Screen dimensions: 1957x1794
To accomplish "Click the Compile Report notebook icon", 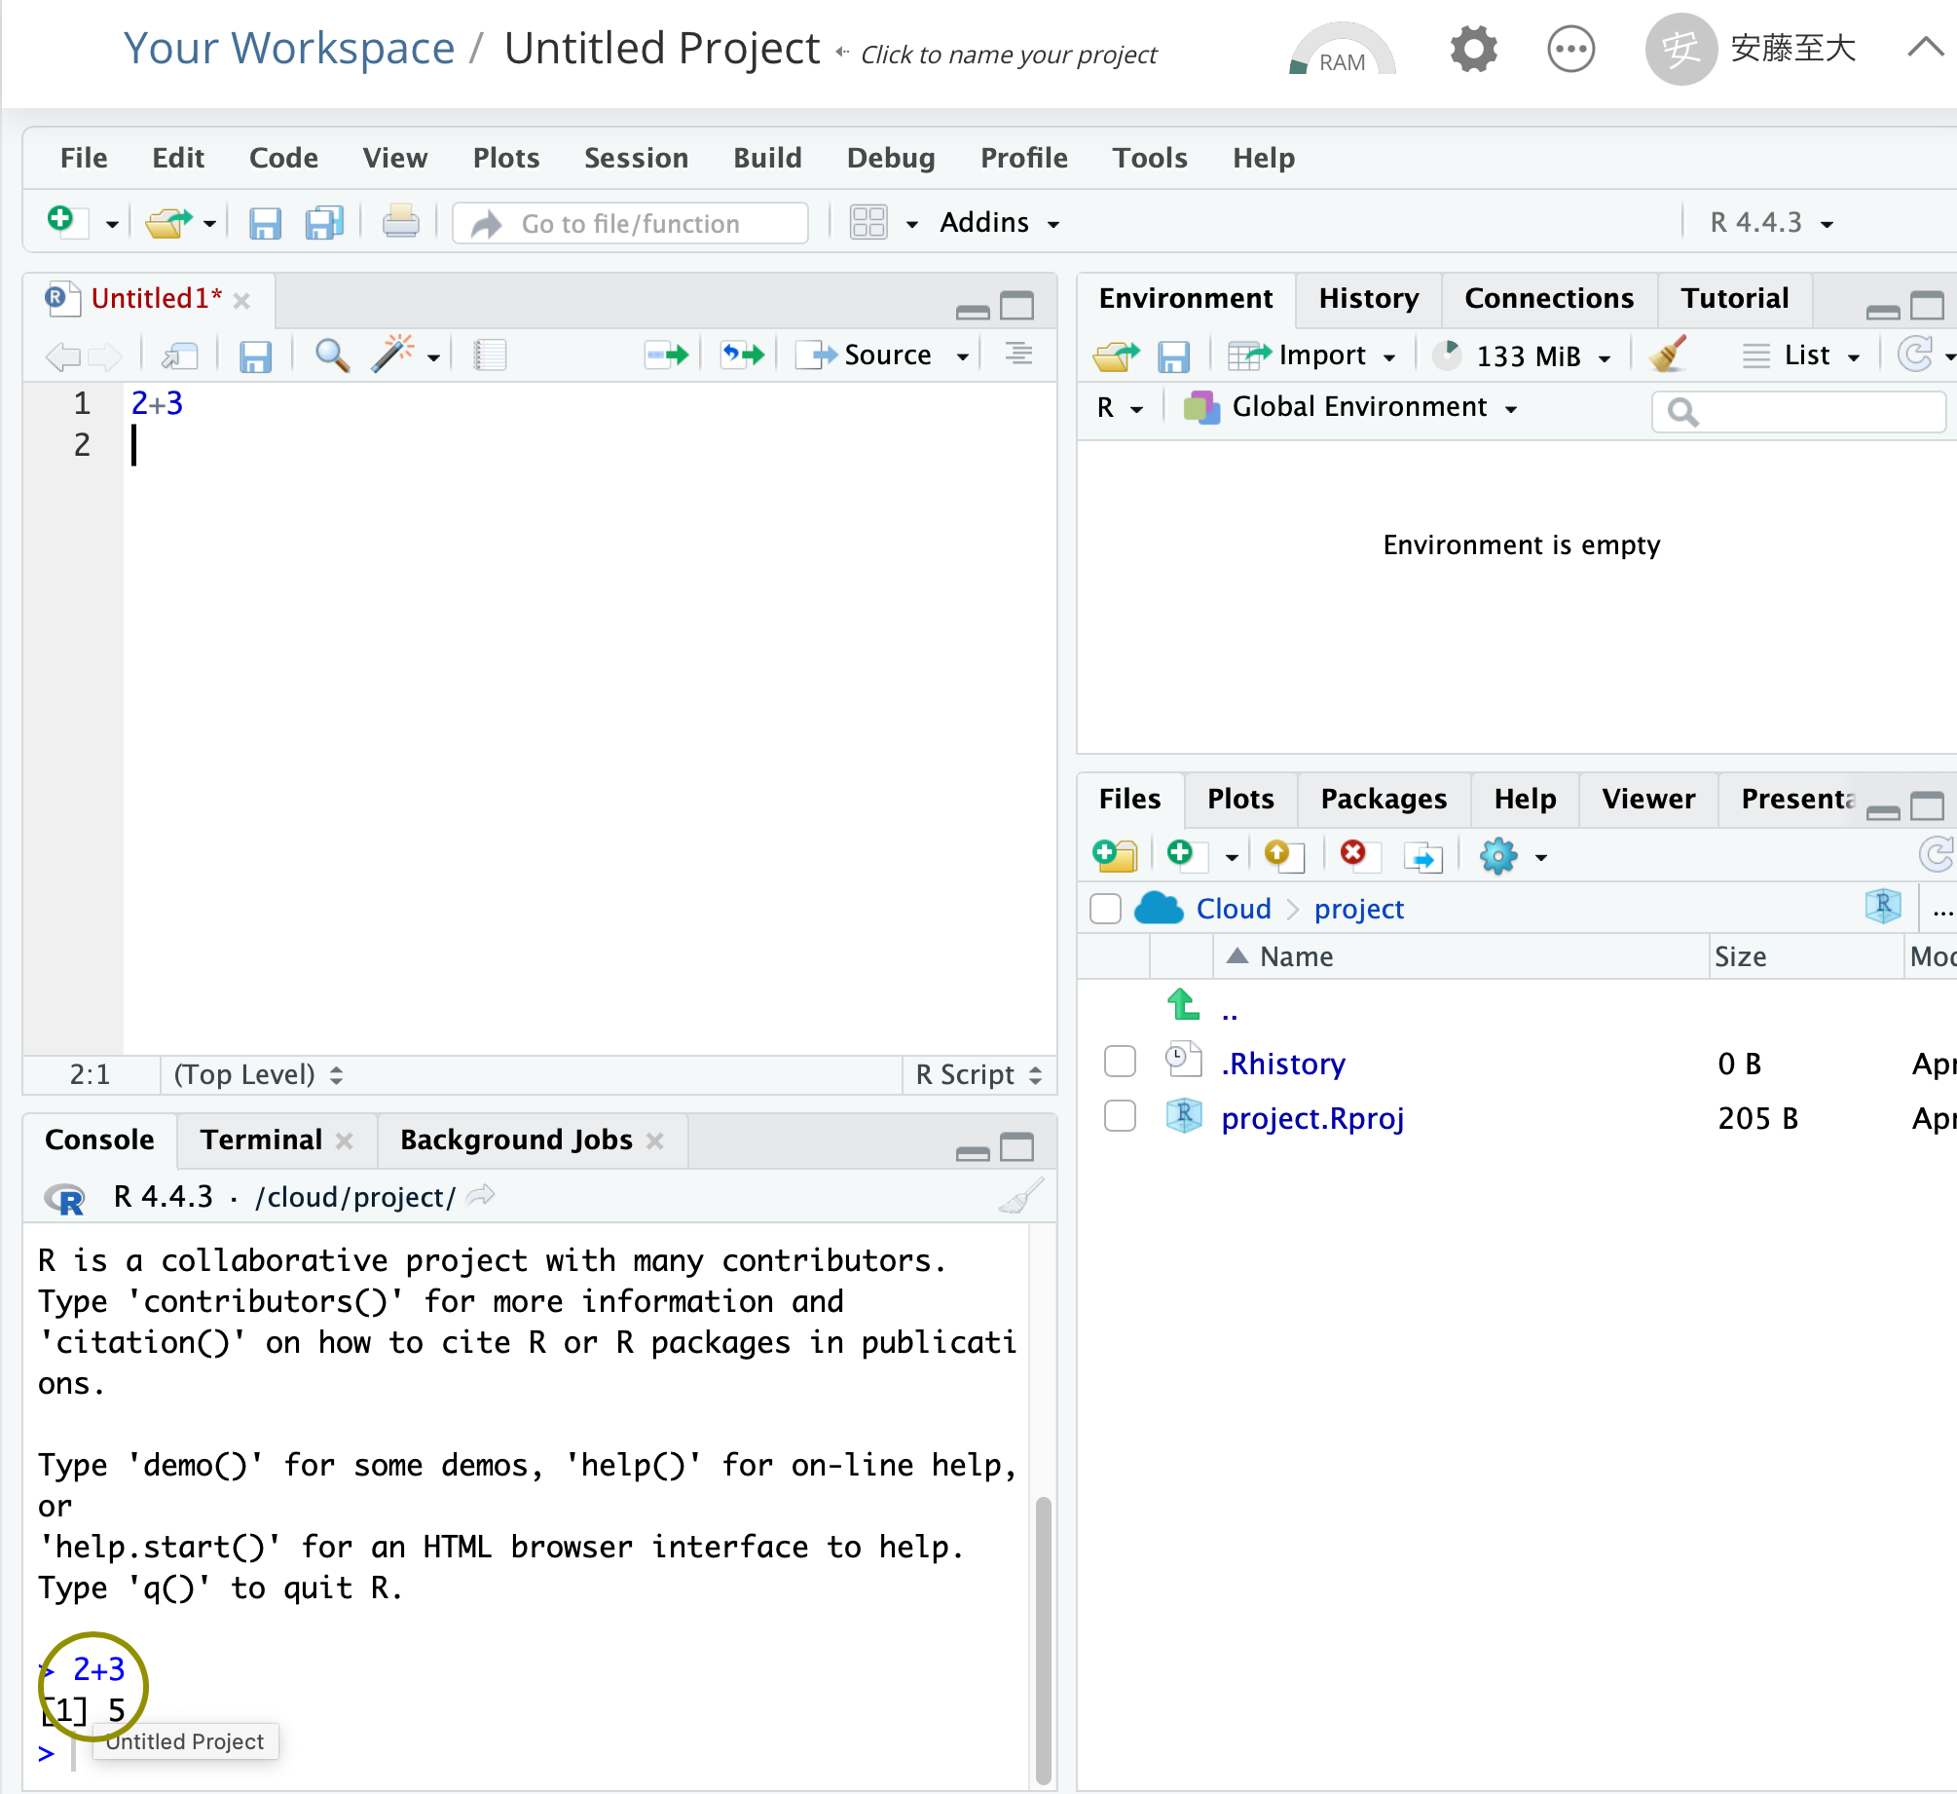I will coord(490,355).
